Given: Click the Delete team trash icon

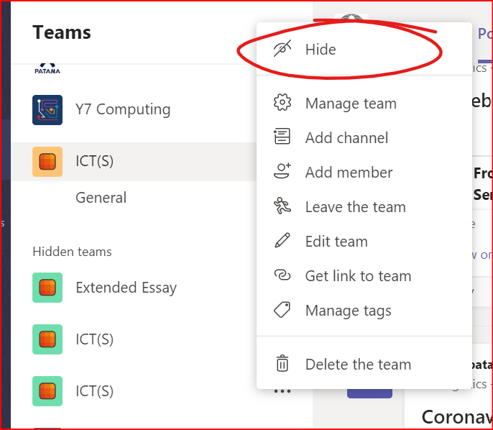Looking at the screenshot, I should click(282, 364).
